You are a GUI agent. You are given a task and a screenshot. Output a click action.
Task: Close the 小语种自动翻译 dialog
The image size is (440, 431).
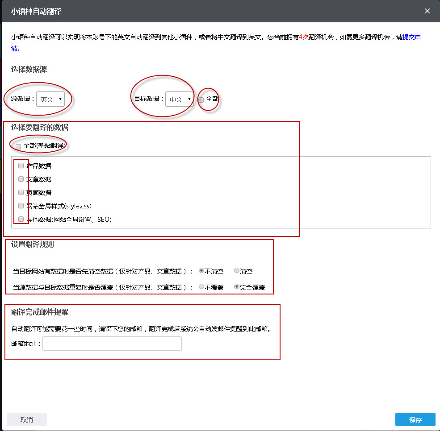click(427, 11)
